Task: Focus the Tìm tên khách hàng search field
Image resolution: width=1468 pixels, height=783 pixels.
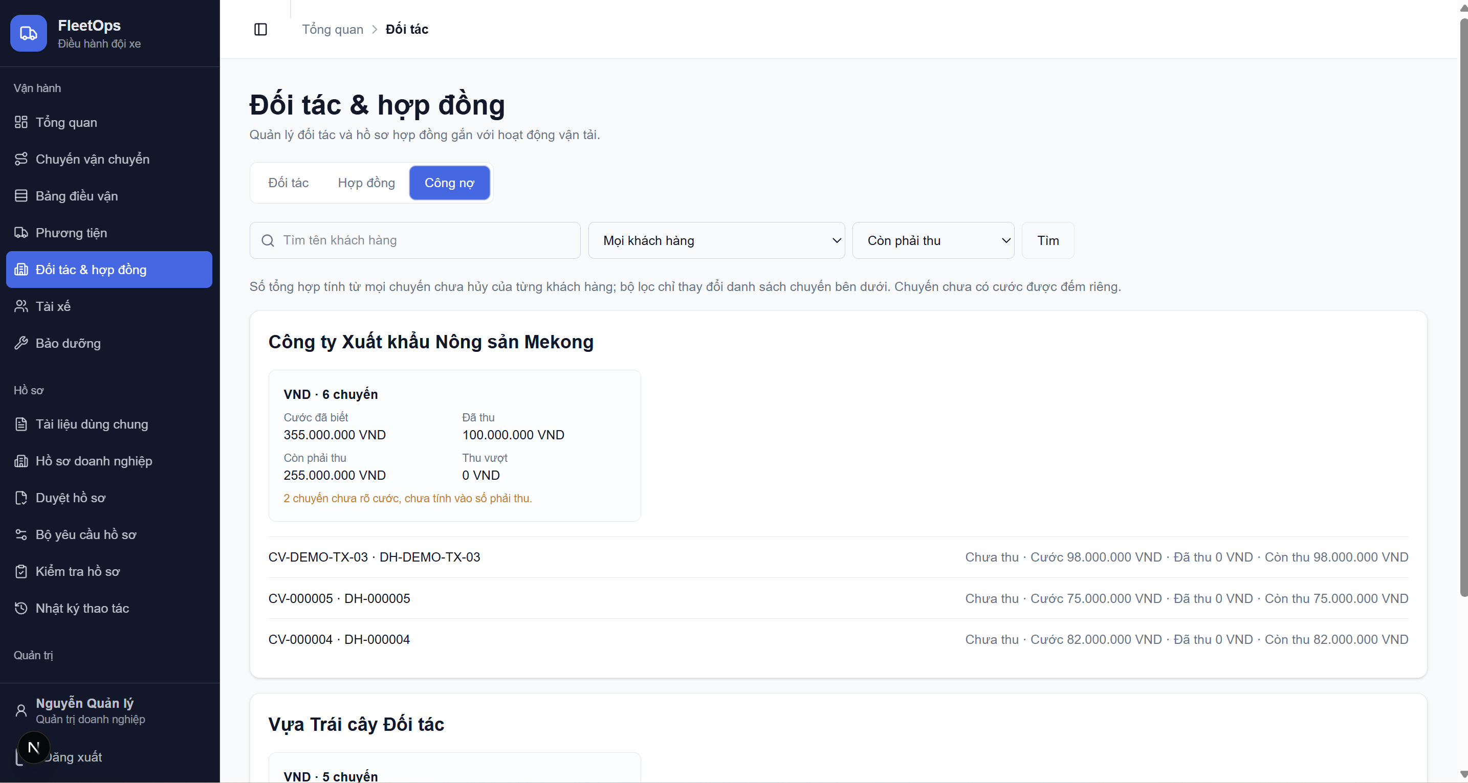Action: [415, 240]
